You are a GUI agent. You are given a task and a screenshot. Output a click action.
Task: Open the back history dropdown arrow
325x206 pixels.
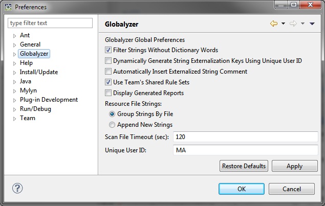pos(283,24)
